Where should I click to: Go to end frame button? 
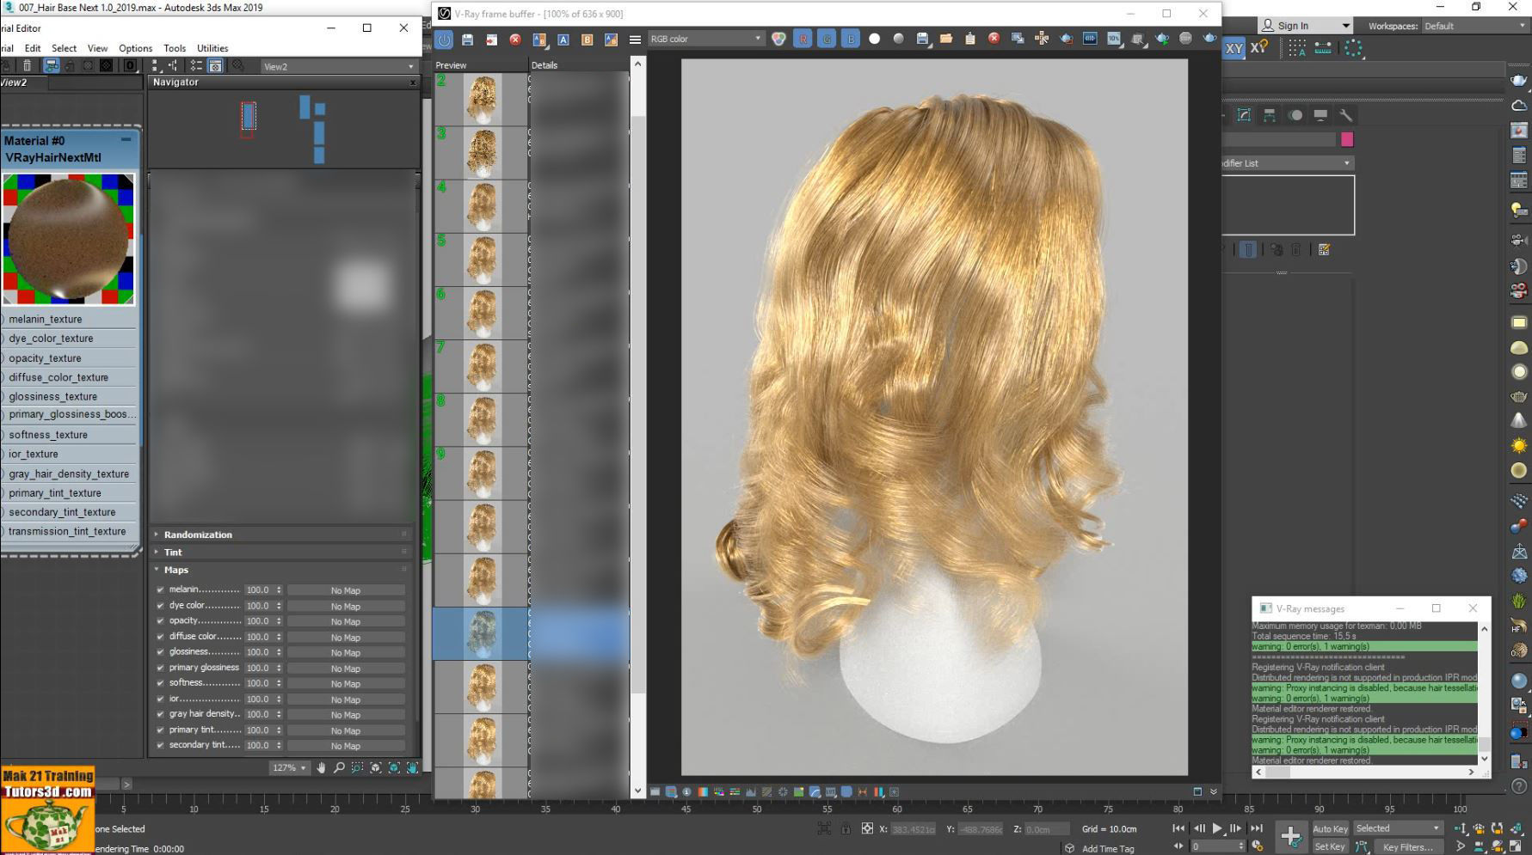(x=1256, y=828)
